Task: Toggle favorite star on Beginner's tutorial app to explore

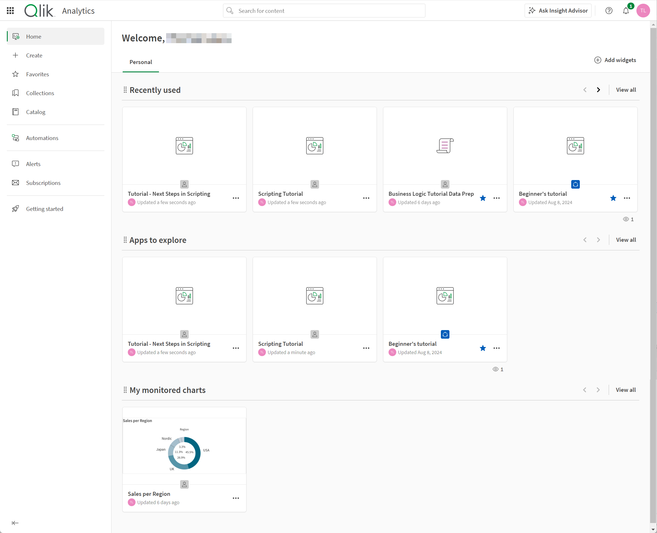Action: click(482, 348)
